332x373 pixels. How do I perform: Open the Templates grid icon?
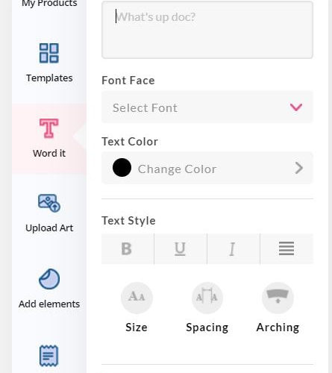49,53
